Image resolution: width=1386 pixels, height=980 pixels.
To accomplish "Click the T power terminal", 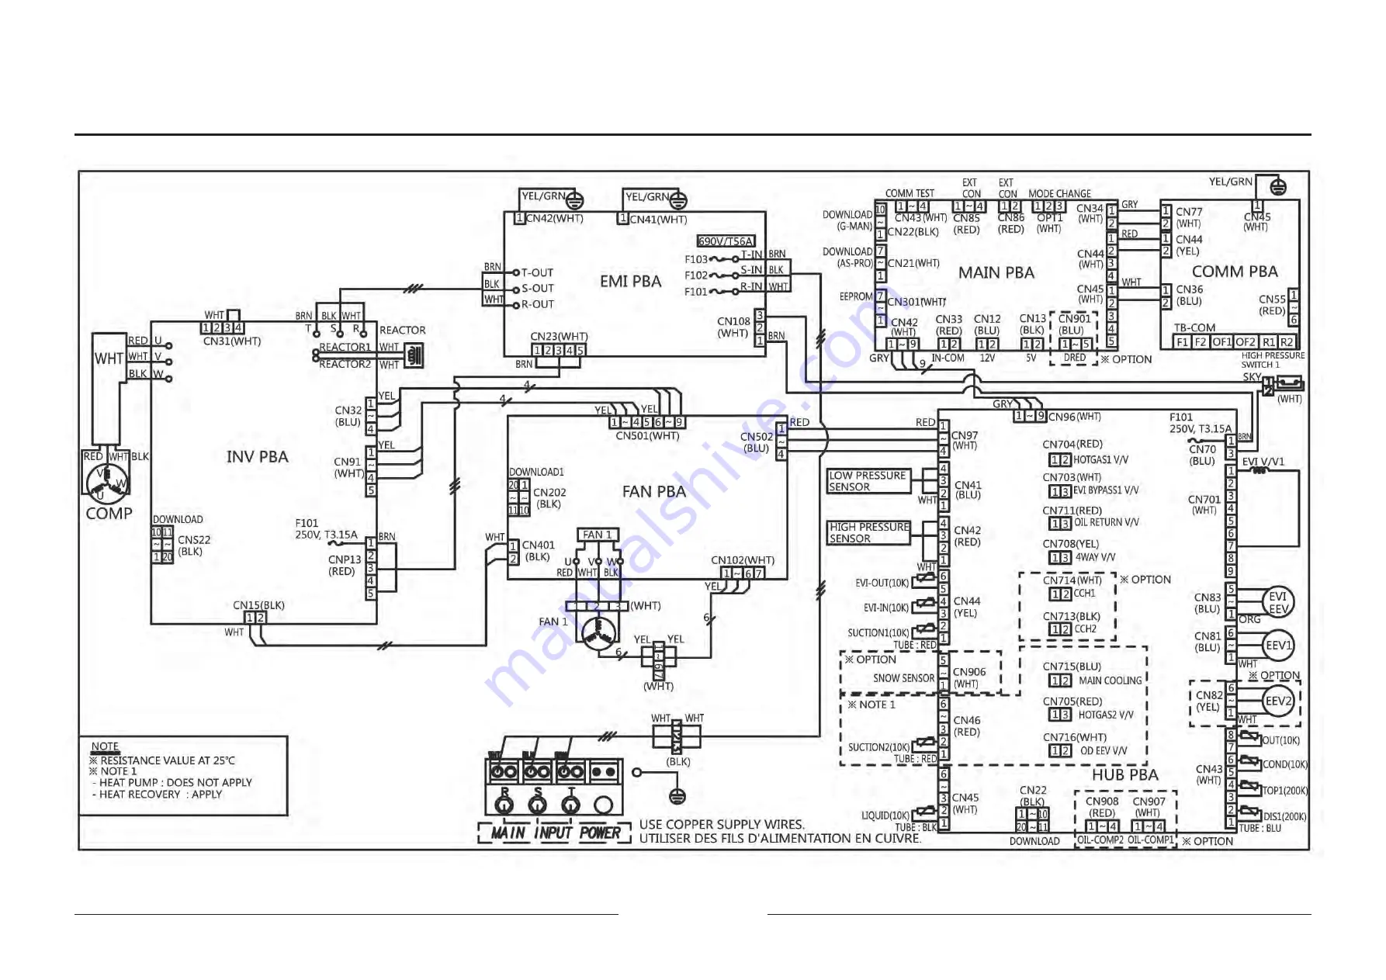I will tap(571, 805).
